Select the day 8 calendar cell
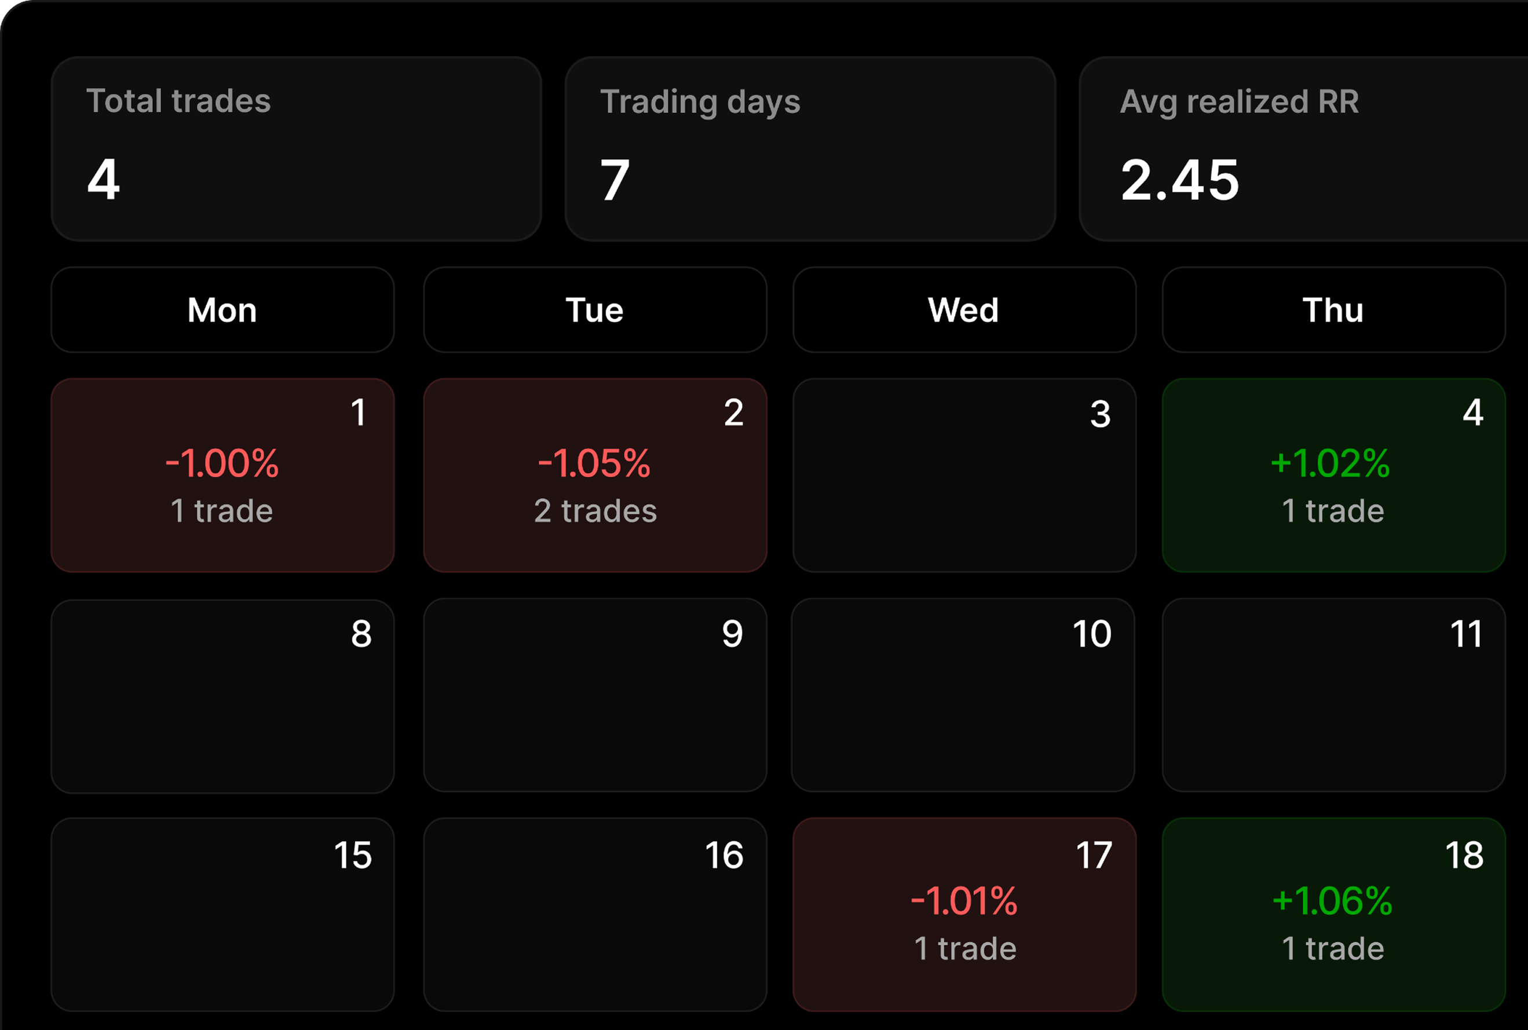The height and width of the screenshot is (1030, 1528). [222, 695]
